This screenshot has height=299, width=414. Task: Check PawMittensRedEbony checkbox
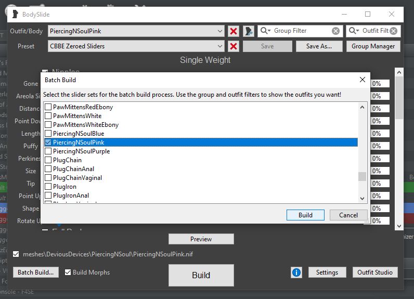coord(48,107)
